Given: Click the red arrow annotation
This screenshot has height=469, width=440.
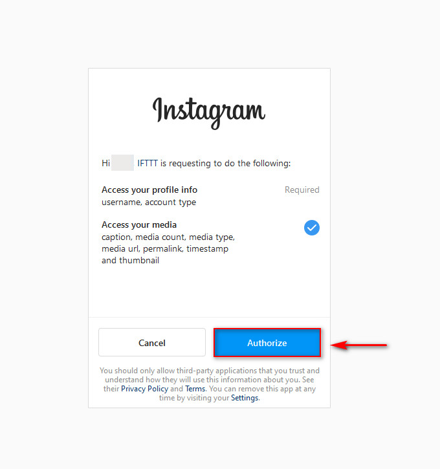Looking at the screenshot, I should 358,345.
